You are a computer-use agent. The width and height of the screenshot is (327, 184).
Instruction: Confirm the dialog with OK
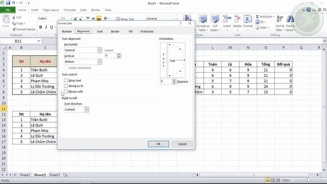[158, 144]
